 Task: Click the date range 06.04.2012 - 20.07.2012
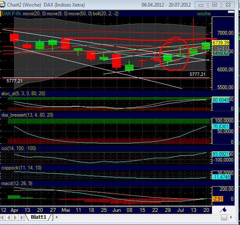[166, 5]
